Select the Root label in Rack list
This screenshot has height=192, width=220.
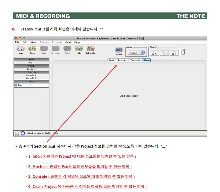(x=20, y=85)
